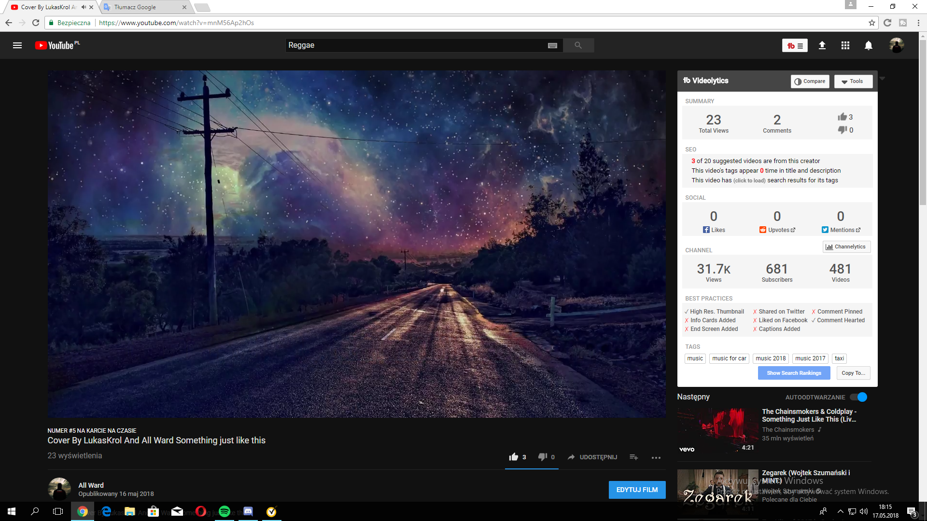
Task: Open a new browser tab
Action: 202,7
